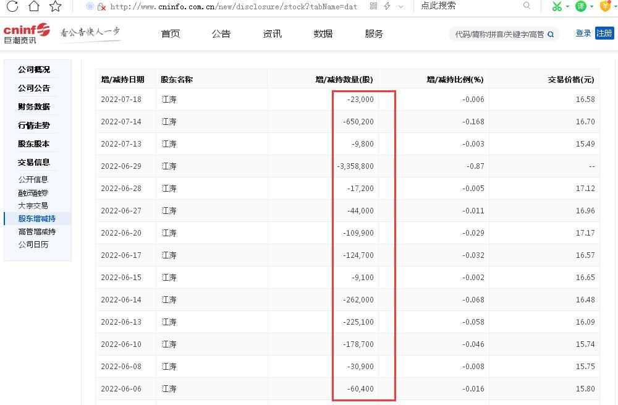Open 公司日历 sidebar link
618x405 pixels.
[x=33, y=244]
